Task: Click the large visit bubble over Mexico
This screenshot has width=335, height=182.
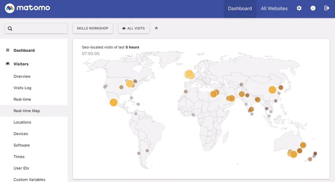Action: coord(113,102)
